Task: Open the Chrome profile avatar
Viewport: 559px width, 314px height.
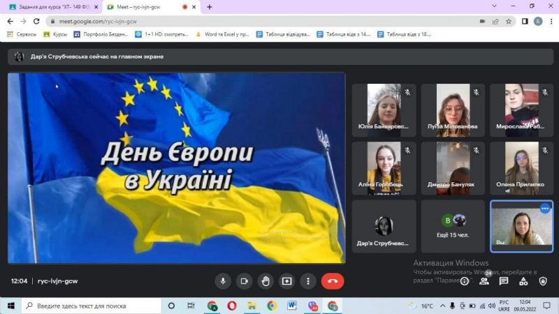Action: tap(538, 22)
